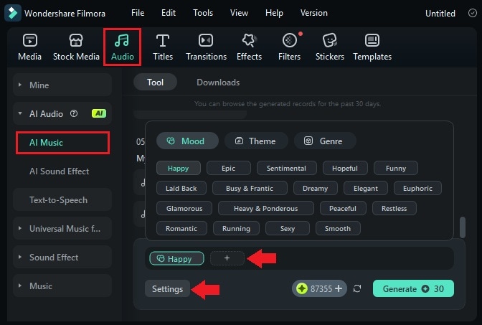Viewport: 482px width, 325px height.
Task: Toggle the Laid Back mood tag
Action: 181,188
